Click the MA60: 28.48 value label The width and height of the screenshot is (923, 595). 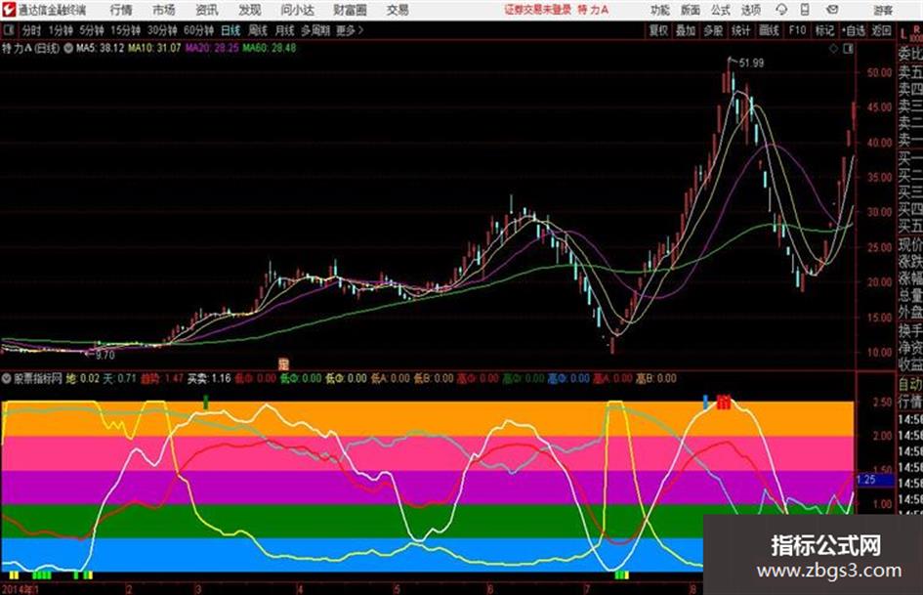(x=269, y=48)
